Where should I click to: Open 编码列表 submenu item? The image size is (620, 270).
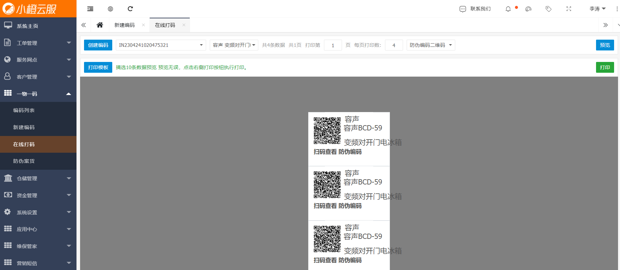tap(38, 110)
